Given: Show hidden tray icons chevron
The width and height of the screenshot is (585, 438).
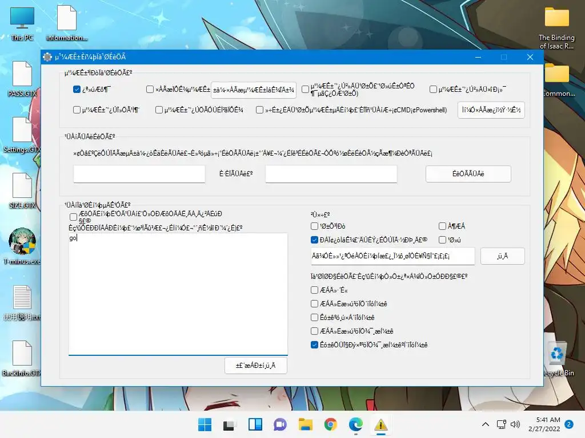Looking at the screenshot, I should [x=486, y=424].
